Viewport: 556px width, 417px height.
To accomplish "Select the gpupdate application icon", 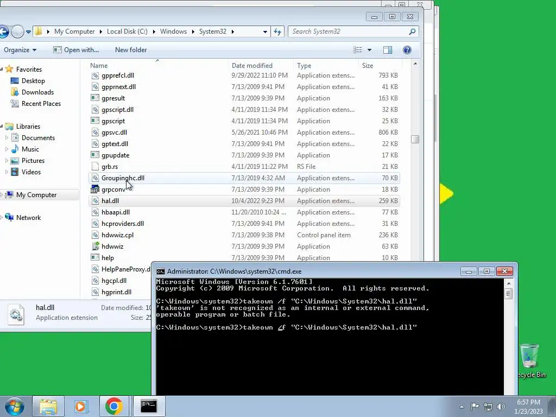I will click(x=94, y=155).
